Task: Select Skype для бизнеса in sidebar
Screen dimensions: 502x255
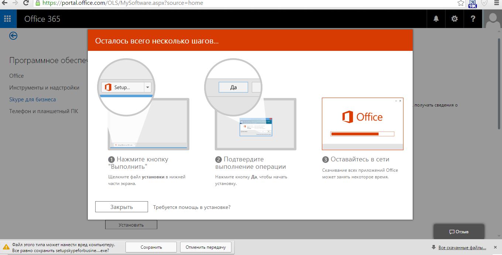Action: click(x=32, y=99)
